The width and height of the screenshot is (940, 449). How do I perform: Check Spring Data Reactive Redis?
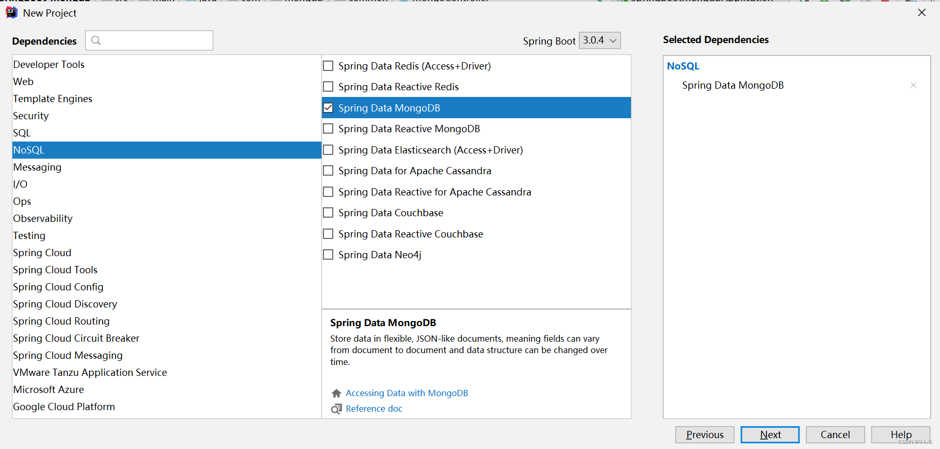pos(328,87)
